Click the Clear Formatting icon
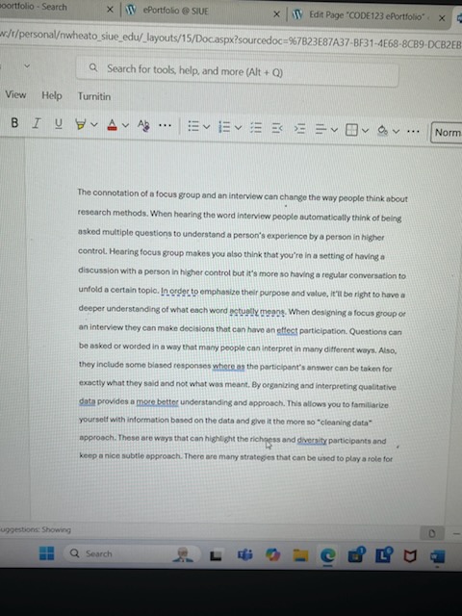 click(x=143, y=126)
